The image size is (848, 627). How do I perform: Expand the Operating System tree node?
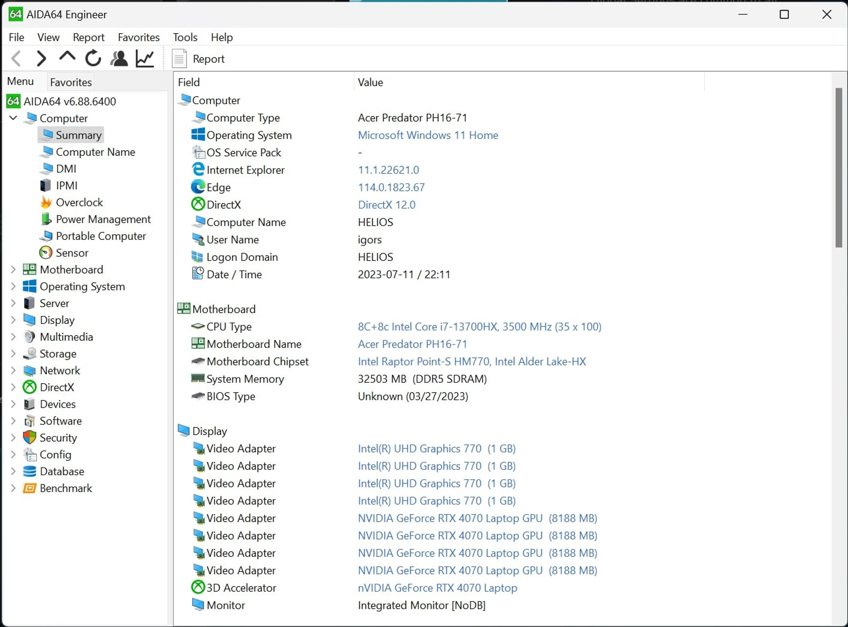13,286
